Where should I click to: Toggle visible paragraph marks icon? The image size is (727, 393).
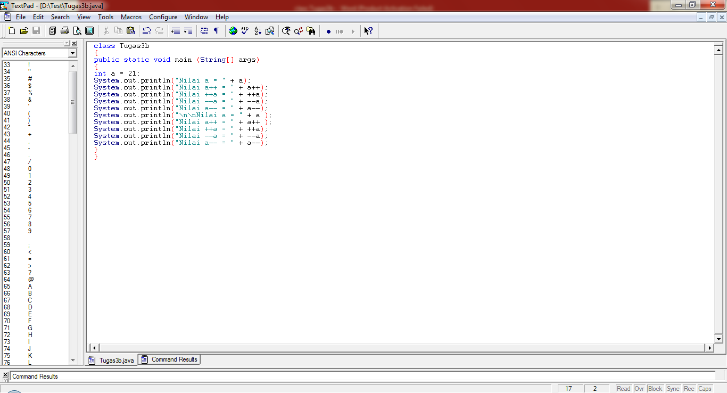point(217,31)
